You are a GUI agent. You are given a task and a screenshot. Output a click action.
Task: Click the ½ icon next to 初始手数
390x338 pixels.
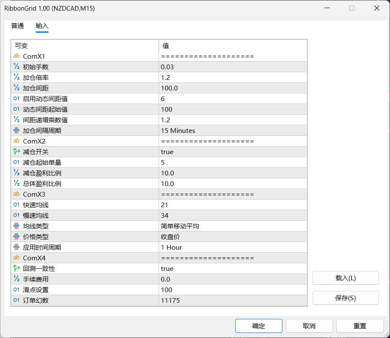17,67
